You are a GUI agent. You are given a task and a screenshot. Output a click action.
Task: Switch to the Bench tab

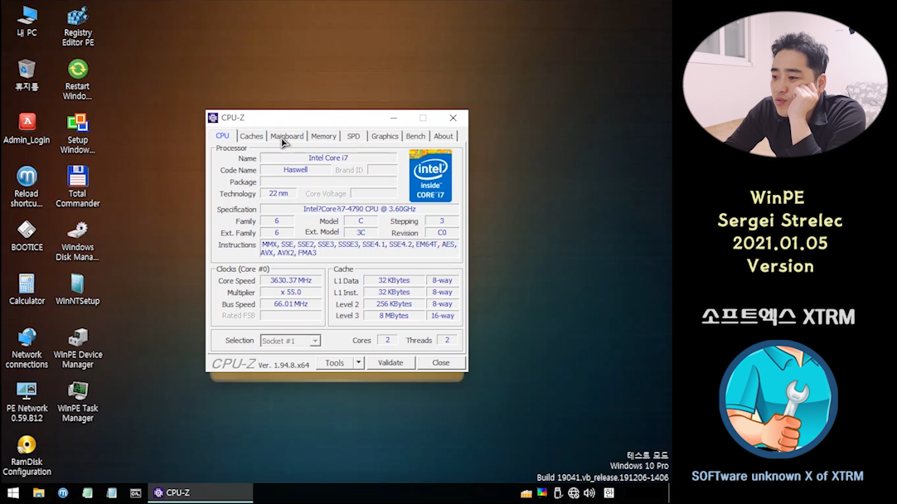pyautogui.click(x=416, y=136)
